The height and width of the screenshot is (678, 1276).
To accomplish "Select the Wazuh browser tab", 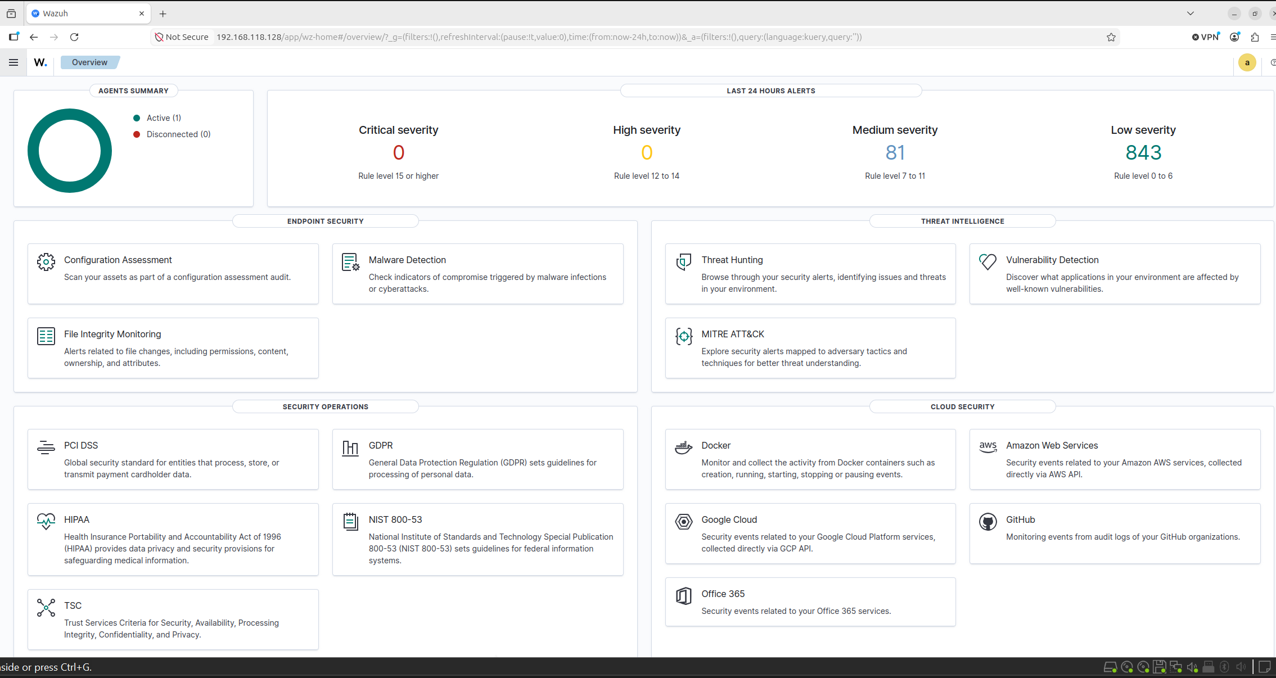I will coord(89,13).
